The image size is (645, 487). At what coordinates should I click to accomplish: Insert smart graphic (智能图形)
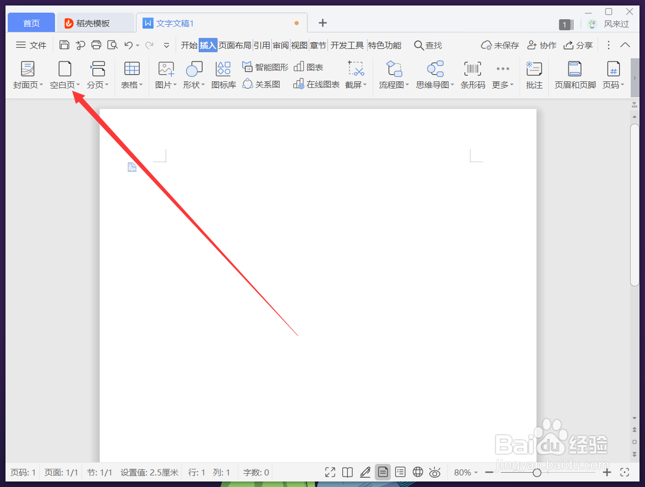coord(265,67)
